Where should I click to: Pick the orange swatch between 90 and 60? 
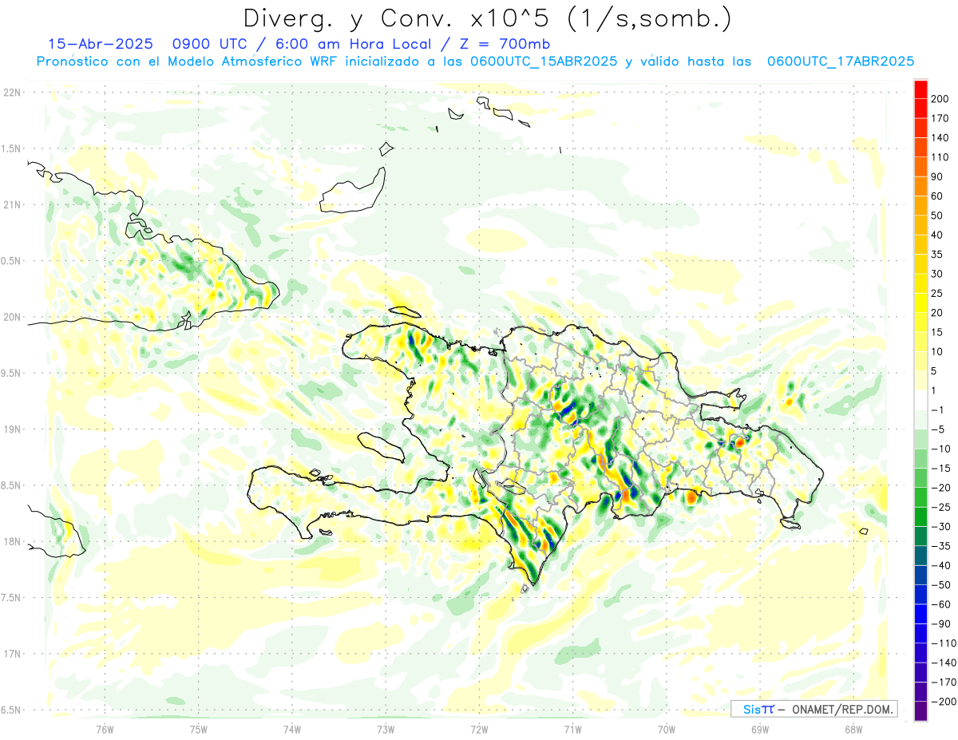920,186
